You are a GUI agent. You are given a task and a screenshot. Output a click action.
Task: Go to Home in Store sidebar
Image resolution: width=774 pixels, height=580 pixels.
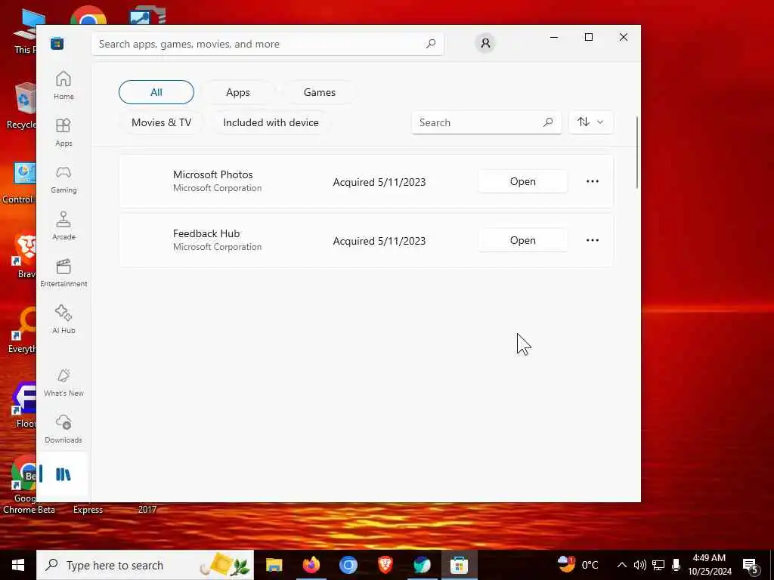click(x=63, y=85)
